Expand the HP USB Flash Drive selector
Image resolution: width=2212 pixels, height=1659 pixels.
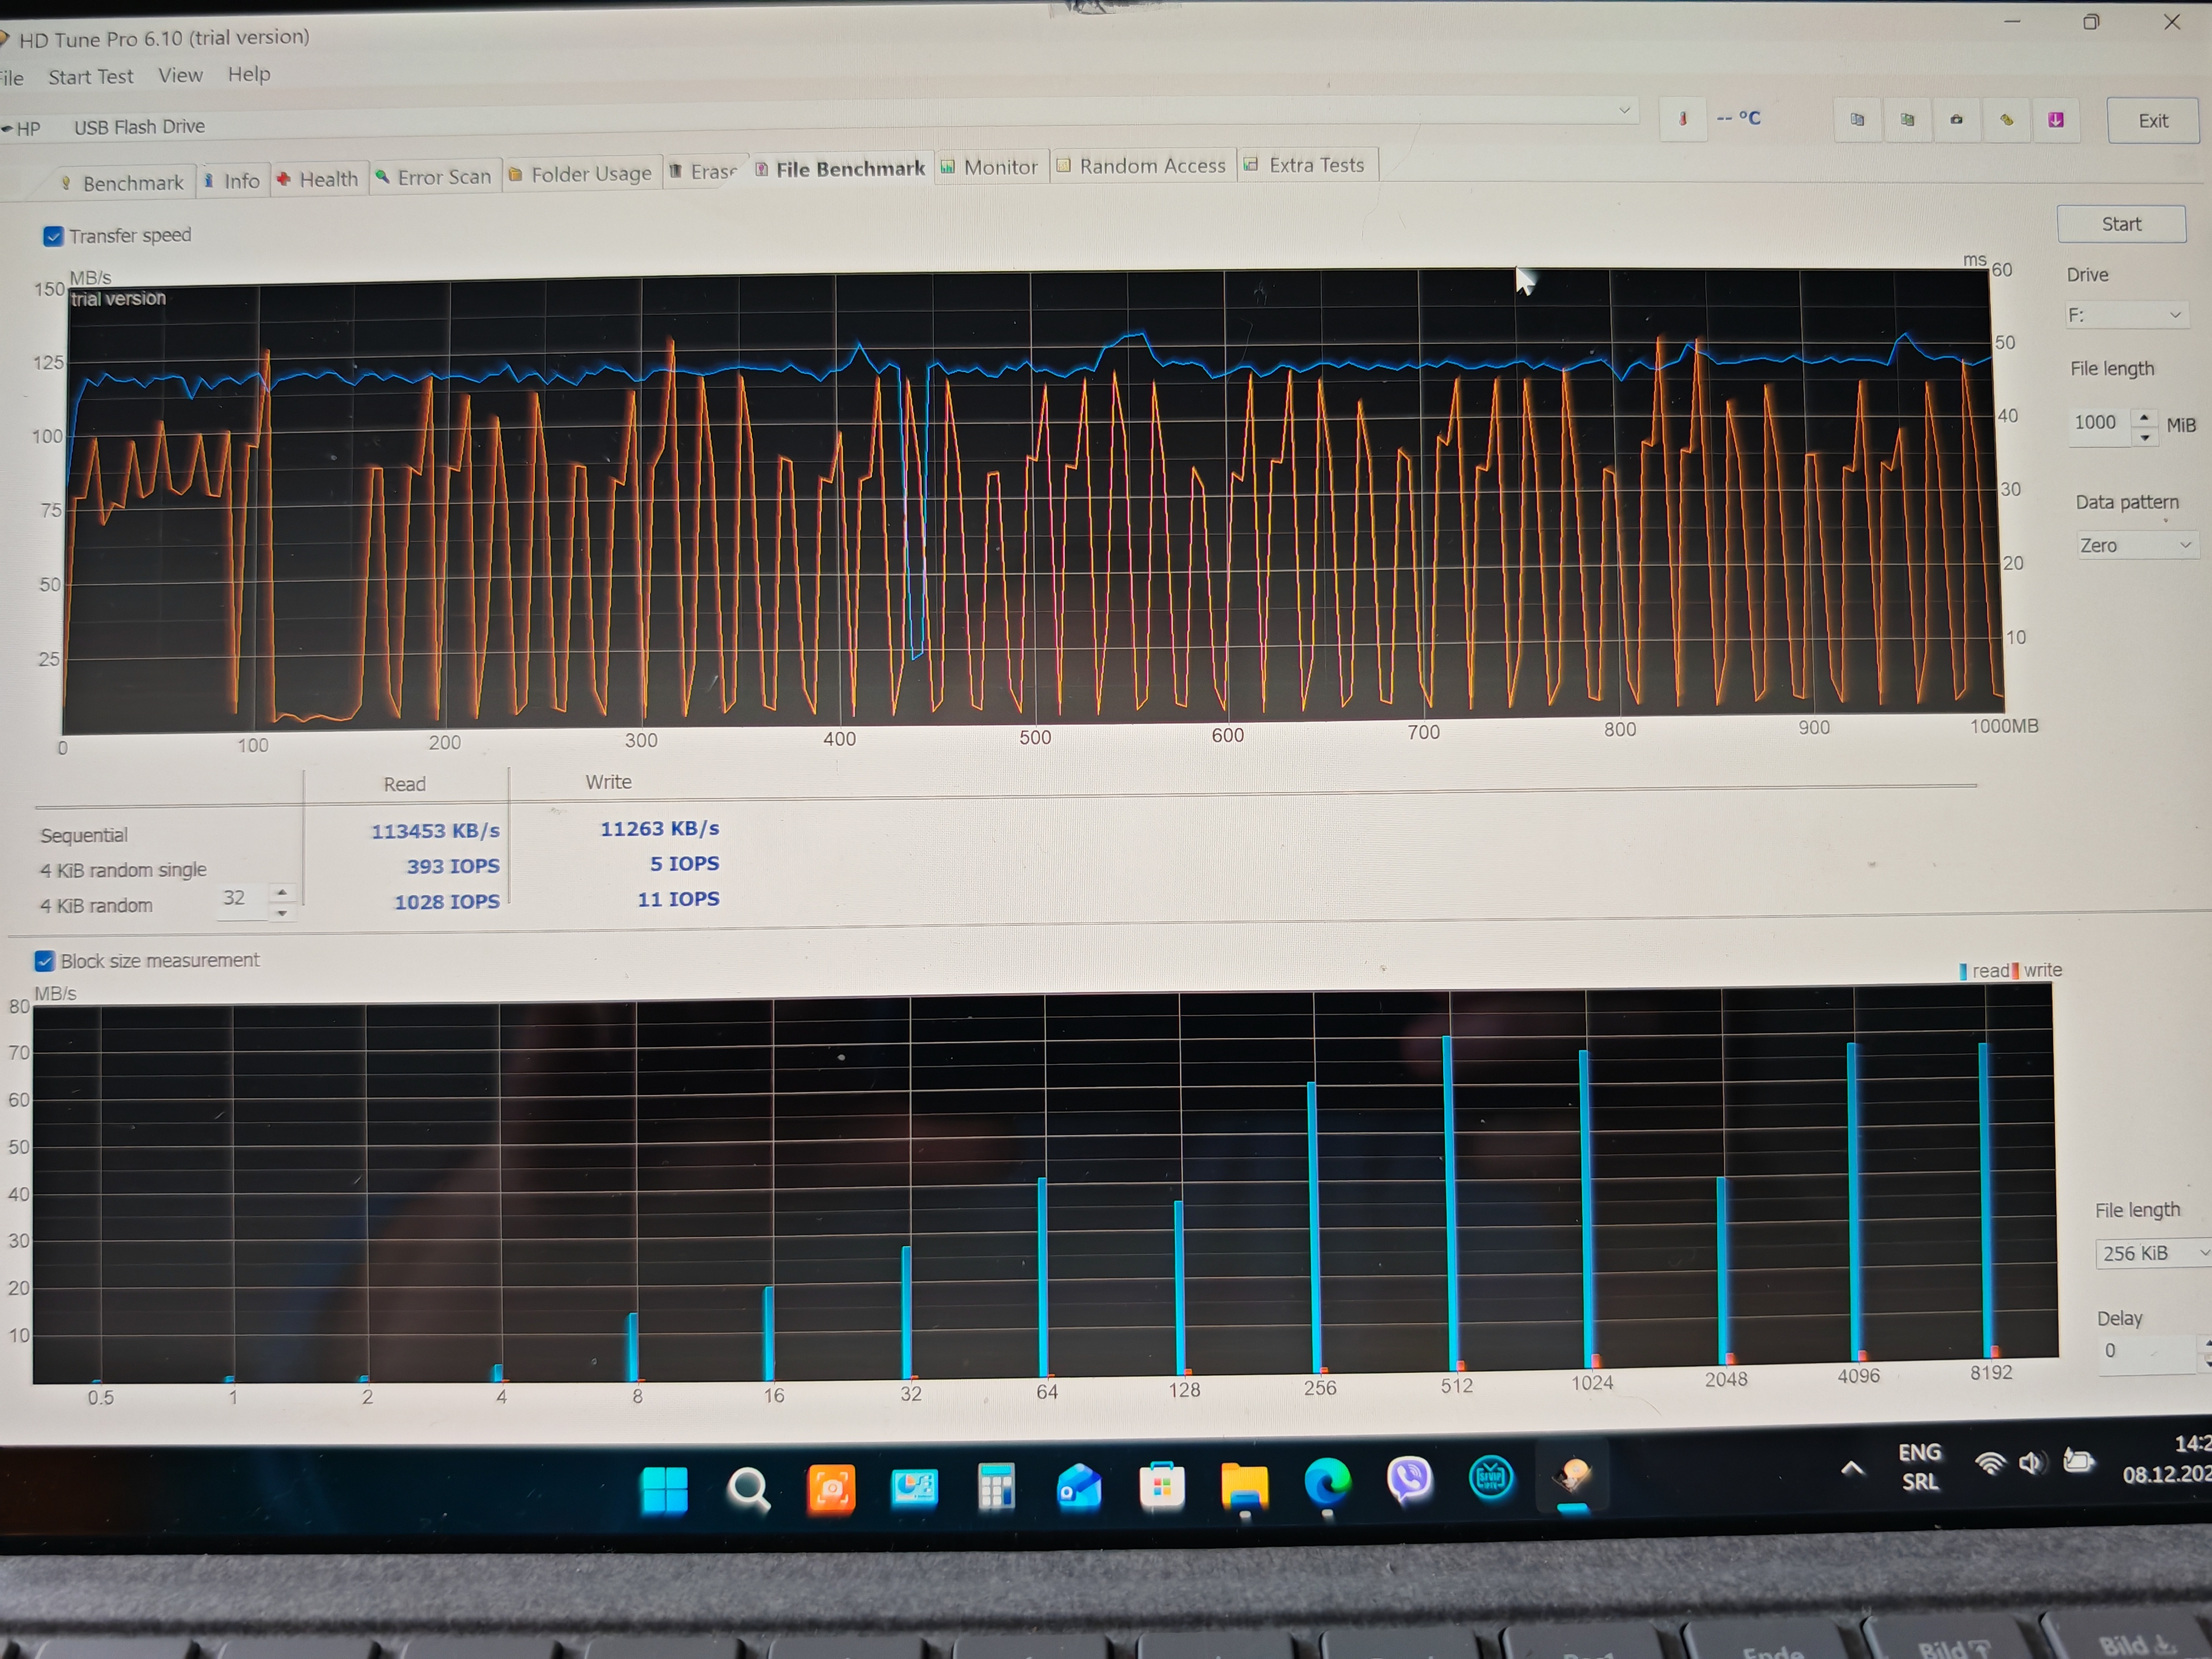pyautogui.click(x=1624, y=110)
